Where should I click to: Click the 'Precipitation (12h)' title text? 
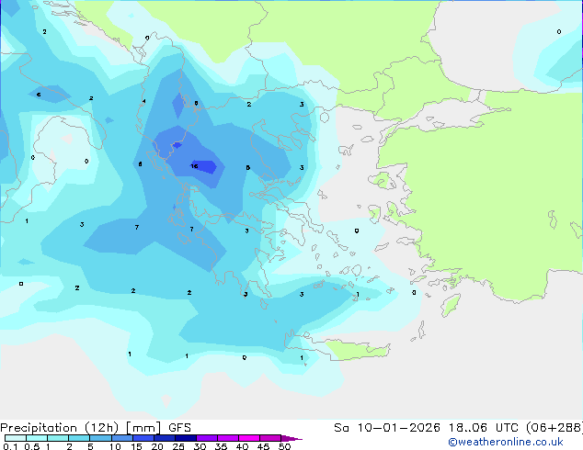pyautogui.click(x=60, y=428)
